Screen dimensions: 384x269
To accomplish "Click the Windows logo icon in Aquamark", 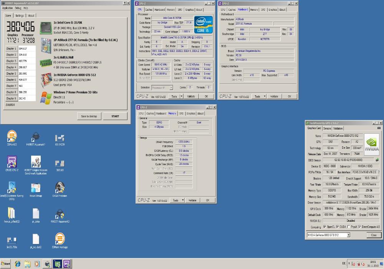I will (x=46, y=98).
